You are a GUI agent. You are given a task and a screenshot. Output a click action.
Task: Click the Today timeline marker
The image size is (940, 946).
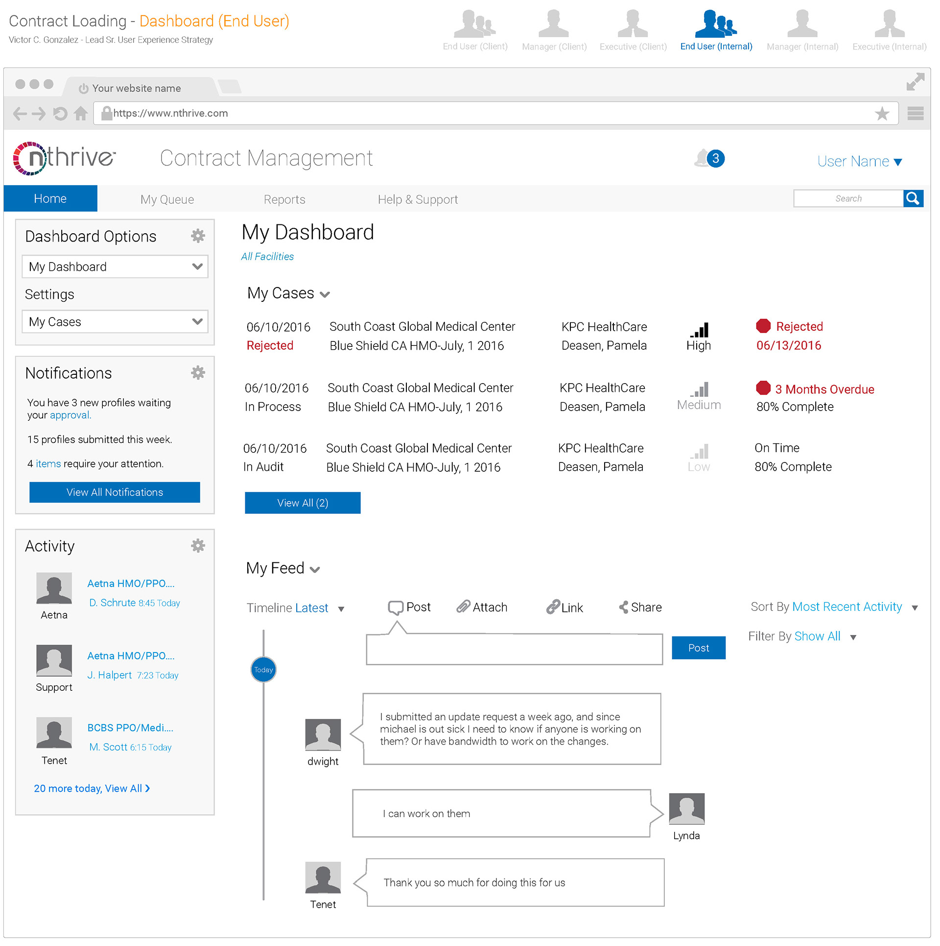coord(263,670)
